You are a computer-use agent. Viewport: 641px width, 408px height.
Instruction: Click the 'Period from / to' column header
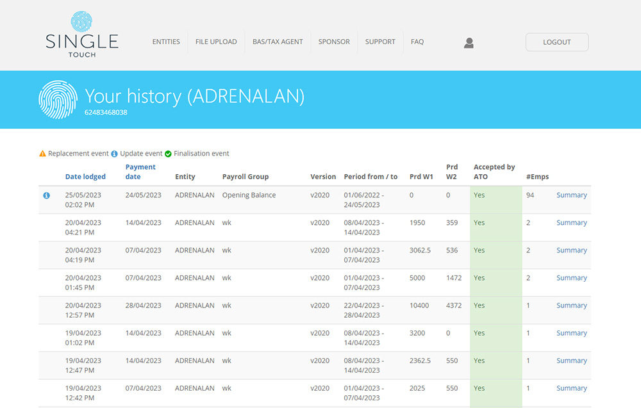370,176
